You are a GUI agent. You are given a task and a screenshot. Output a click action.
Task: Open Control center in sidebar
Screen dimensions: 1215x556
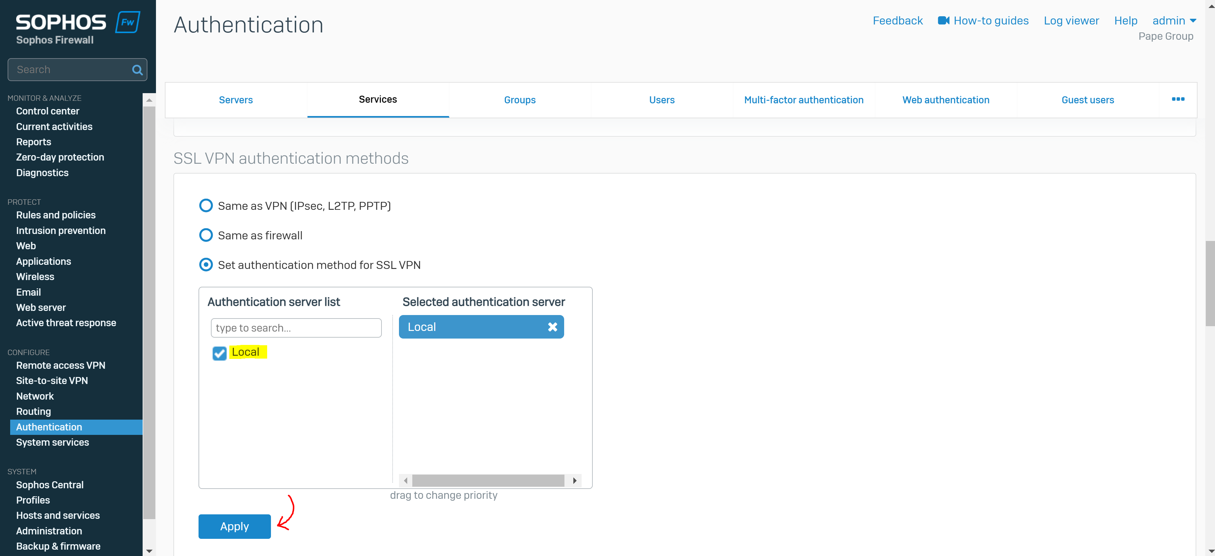48,111
